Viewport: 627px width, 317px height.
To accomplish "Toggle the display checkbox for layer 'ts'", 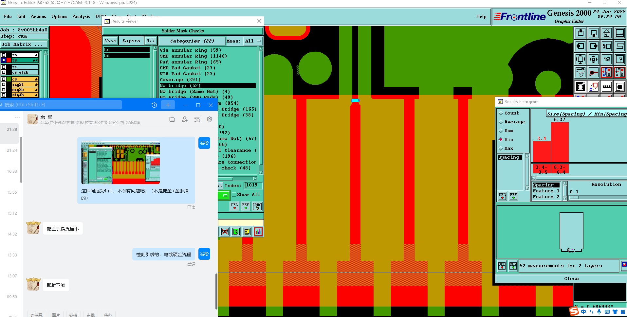I will (x=4, y=60).
